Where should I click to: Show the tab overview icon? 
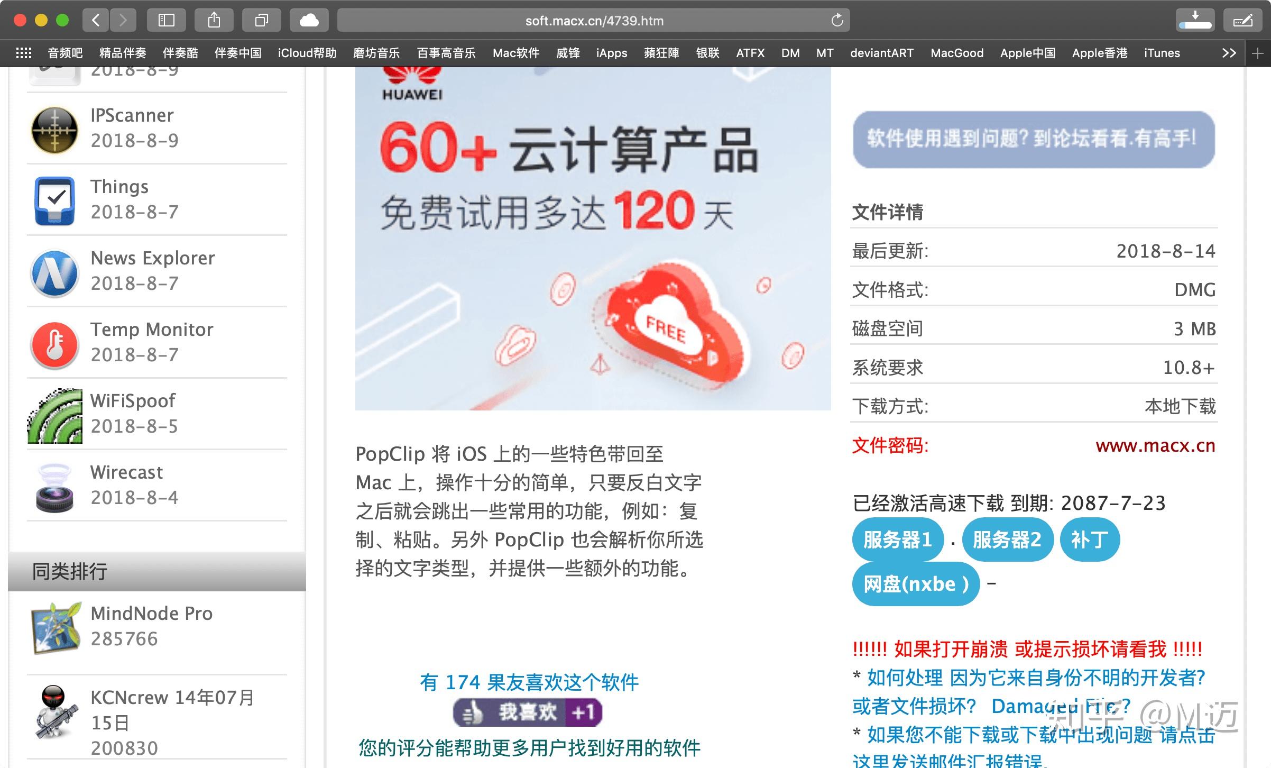262,21
